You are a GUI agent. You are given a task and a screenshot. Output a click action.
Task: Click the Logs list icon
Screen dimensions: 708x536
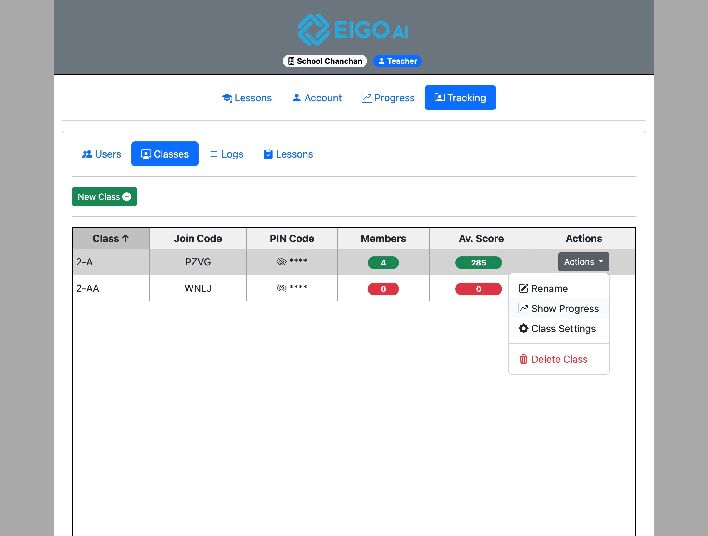pos(214,154)
